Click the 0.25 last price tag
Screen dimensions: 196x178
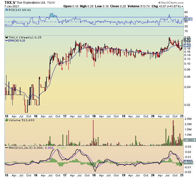(187, 40)
